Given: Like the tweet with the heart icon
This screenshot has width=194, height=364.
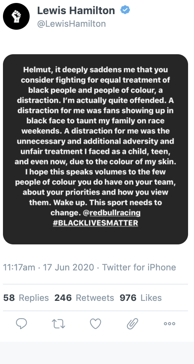Looking at the screenshot, I should [96, 324].
